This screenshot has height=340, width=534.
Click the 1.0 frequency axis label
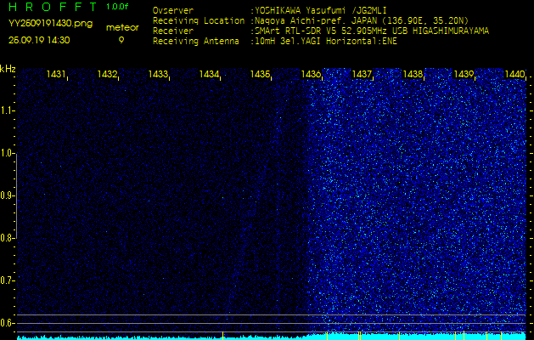7,154
